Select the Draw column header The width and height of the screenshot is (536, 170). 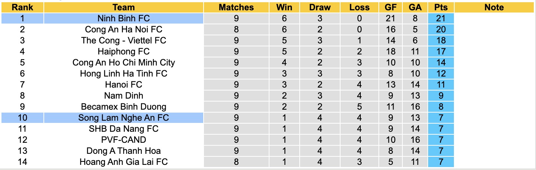pos(320,7)
